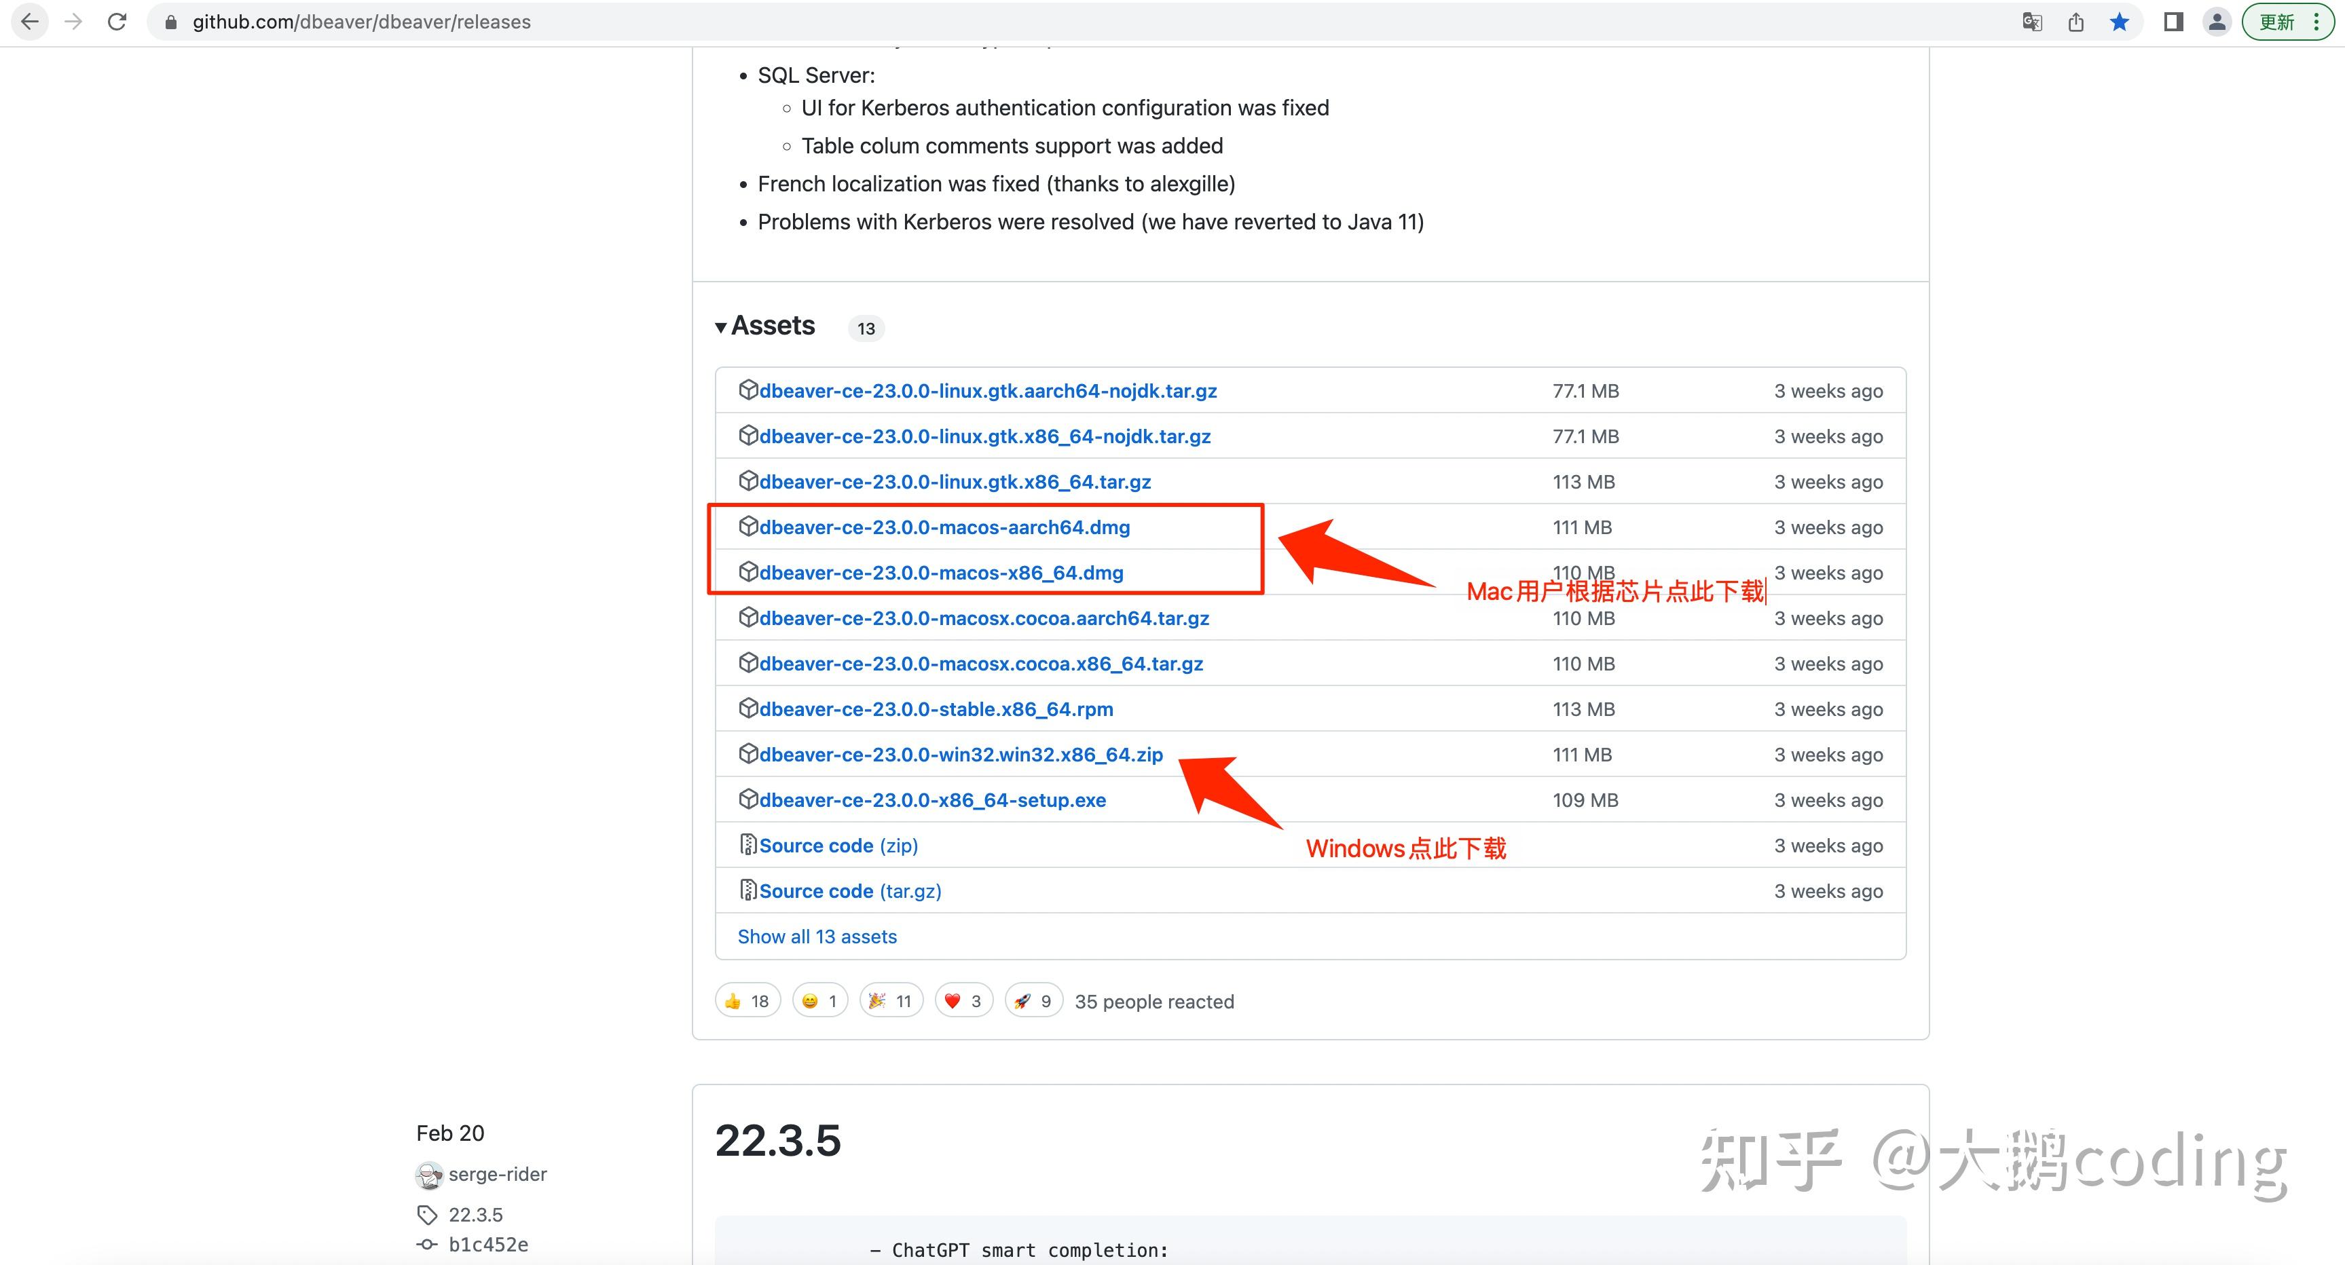2345x1265 pixels.
Task: Expand Show all 13 assets
Action: coord(817,937)
